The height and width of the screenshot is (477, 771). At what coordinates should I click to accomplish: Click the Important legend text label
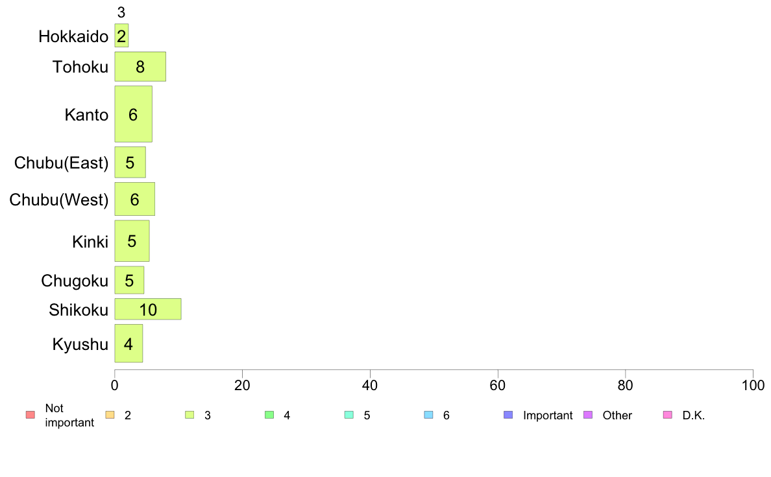(548, 415)
